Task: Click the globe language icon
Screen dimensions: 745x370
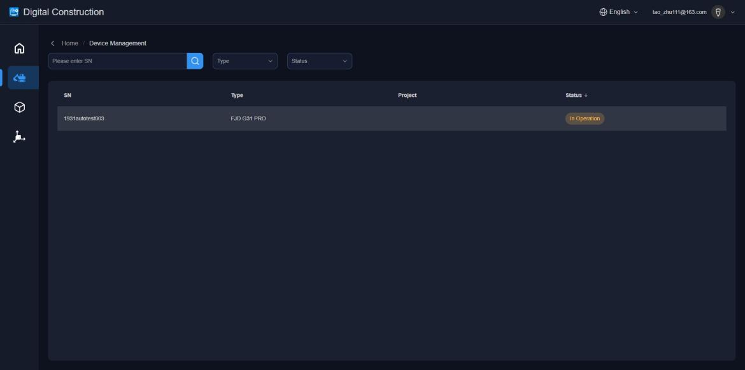Action: (603, 12)
